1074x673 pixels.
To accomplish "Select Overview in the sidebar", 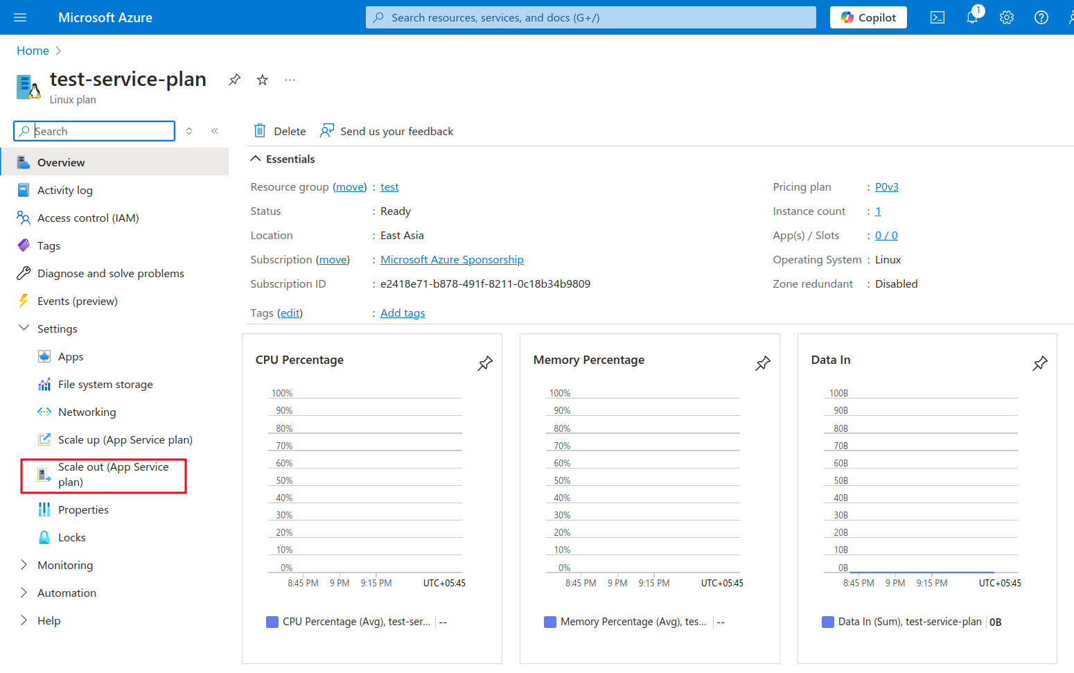I will [114, 162].
